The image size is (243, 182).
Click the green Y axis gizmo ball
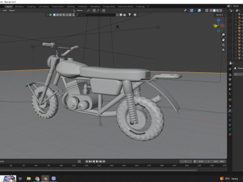point(215,26)
